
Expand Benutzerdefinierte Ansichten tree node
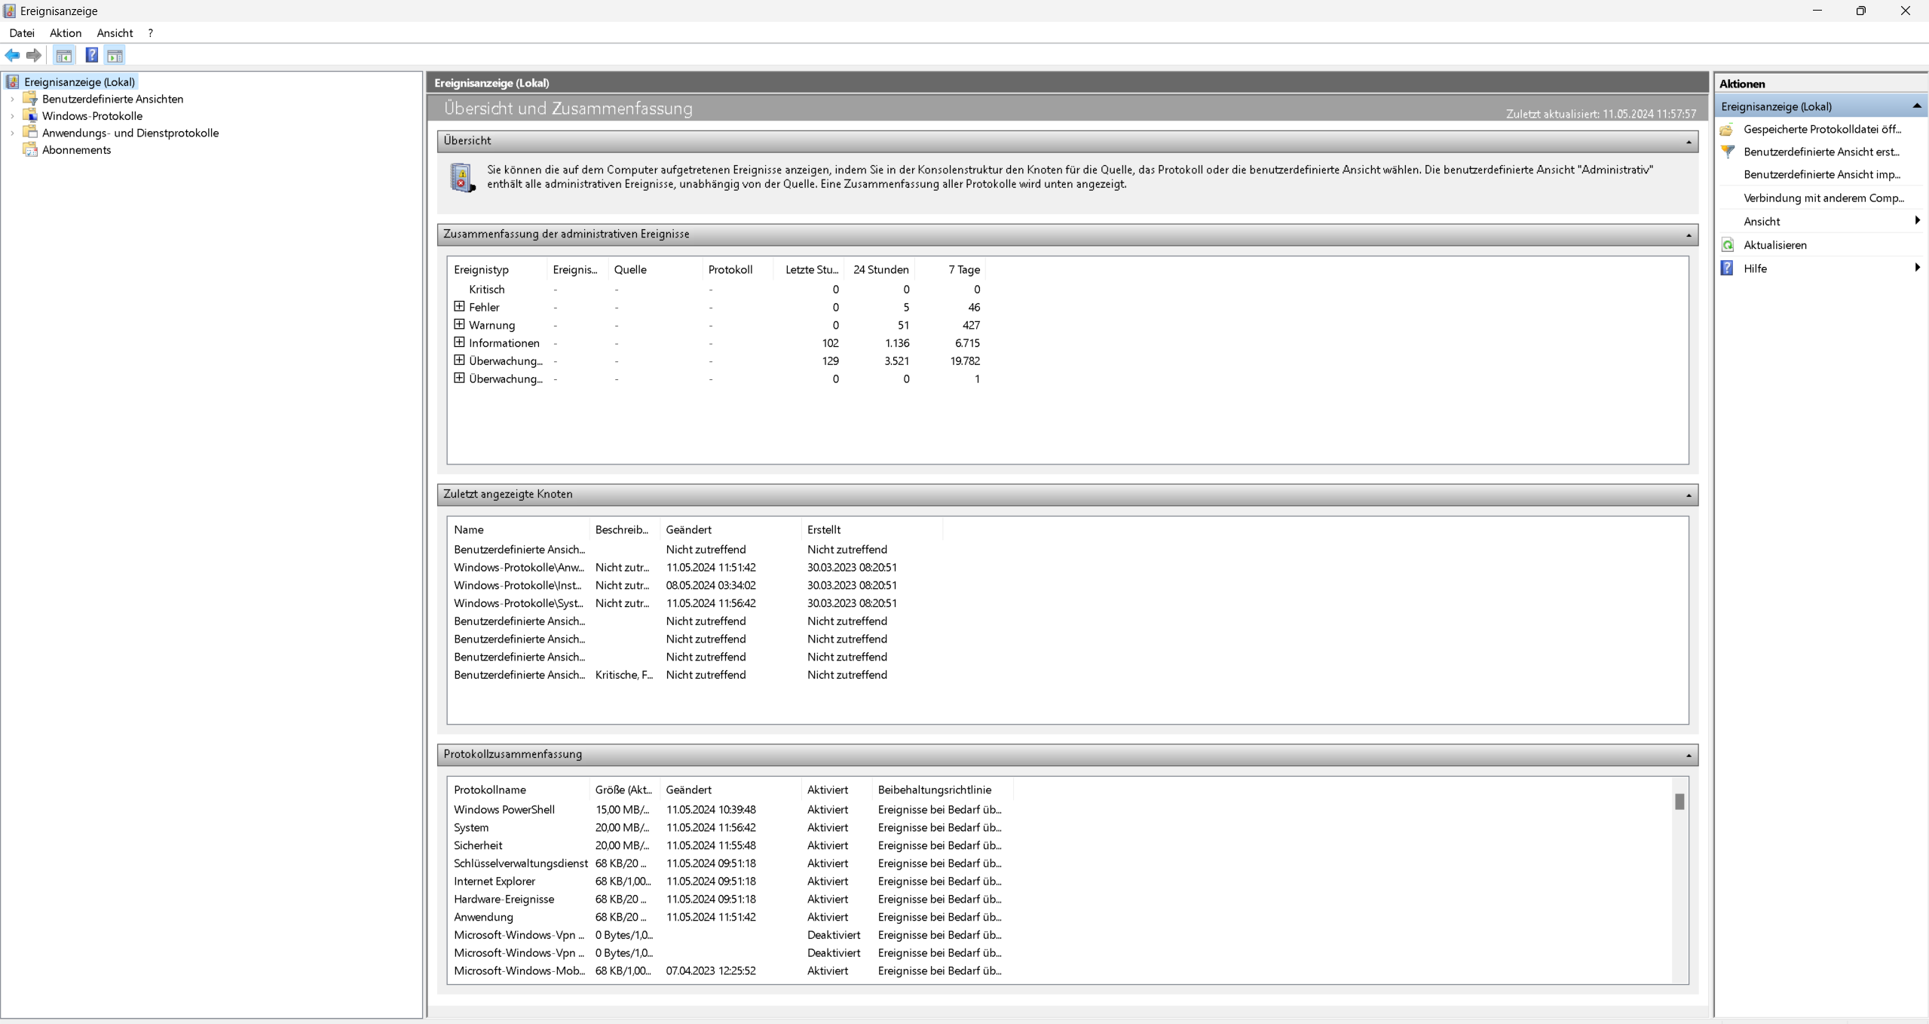click(x=12, y=99)
